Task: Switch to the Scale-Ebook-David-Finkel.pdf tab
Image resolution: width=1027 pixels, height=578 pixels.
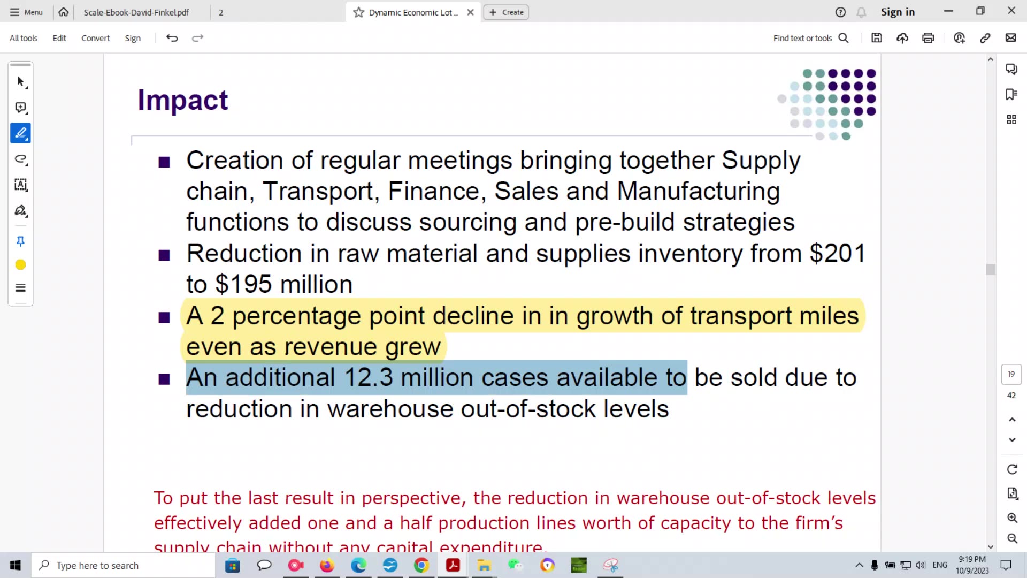Action: [x=136, y=12]
